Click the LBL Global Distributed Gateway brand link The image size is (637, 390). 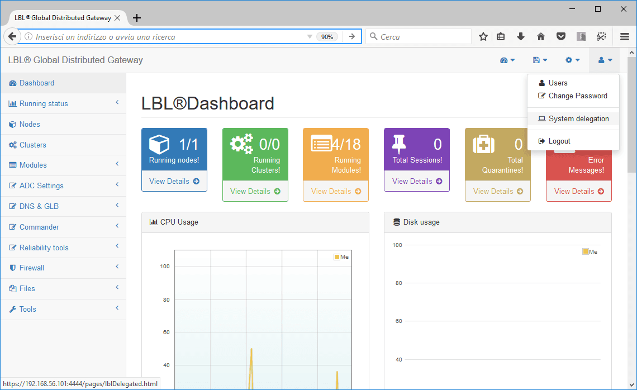(75, 60)
